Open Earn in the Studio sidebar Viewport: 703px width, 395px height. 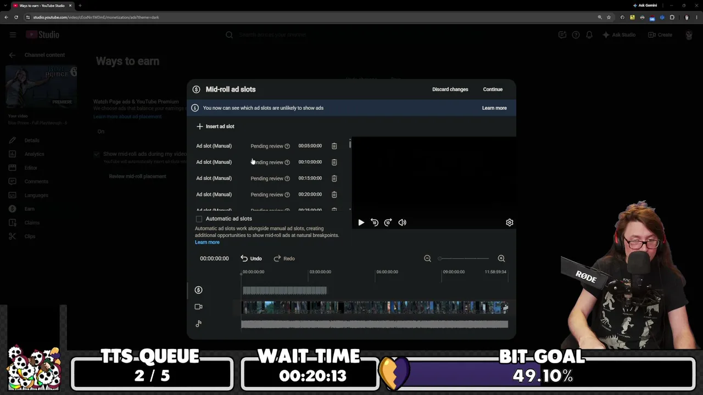[29, 209]
